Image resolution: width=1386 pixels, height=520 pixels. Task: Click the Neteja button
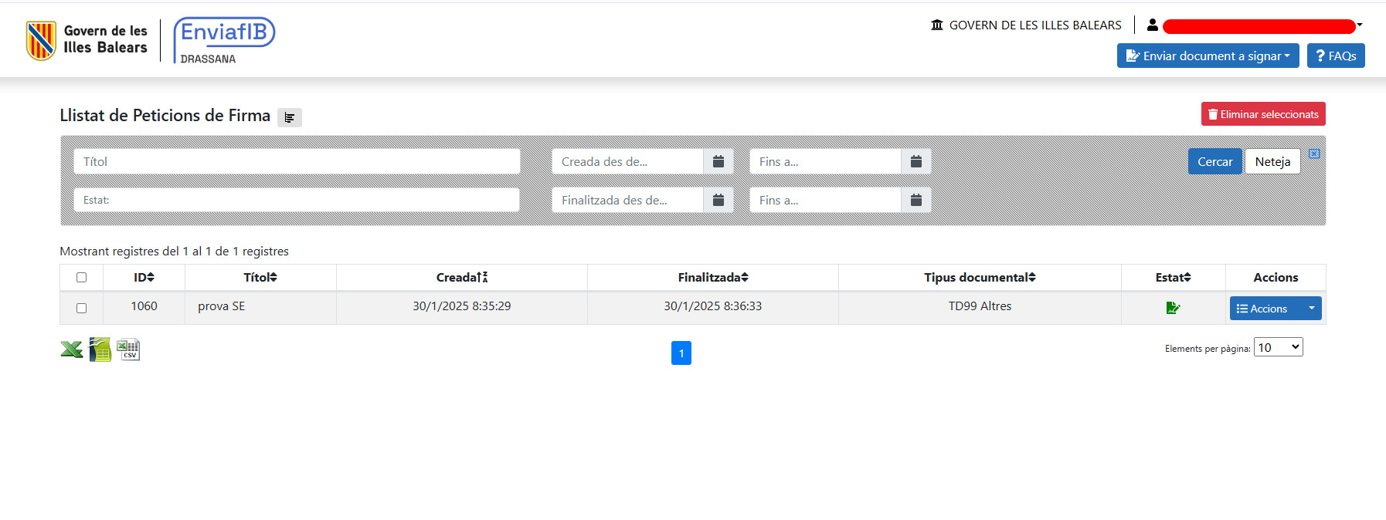(x=1272, y=161)
